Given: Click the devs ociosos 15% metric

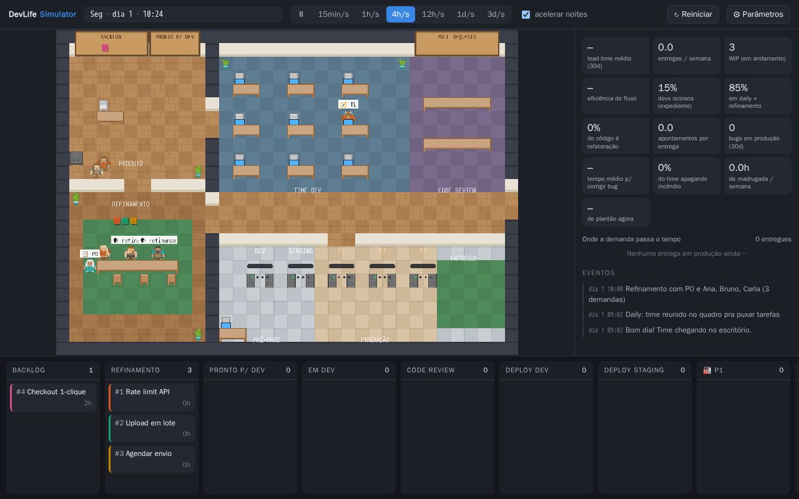Looking at the screenshot, I should point(687,95).
